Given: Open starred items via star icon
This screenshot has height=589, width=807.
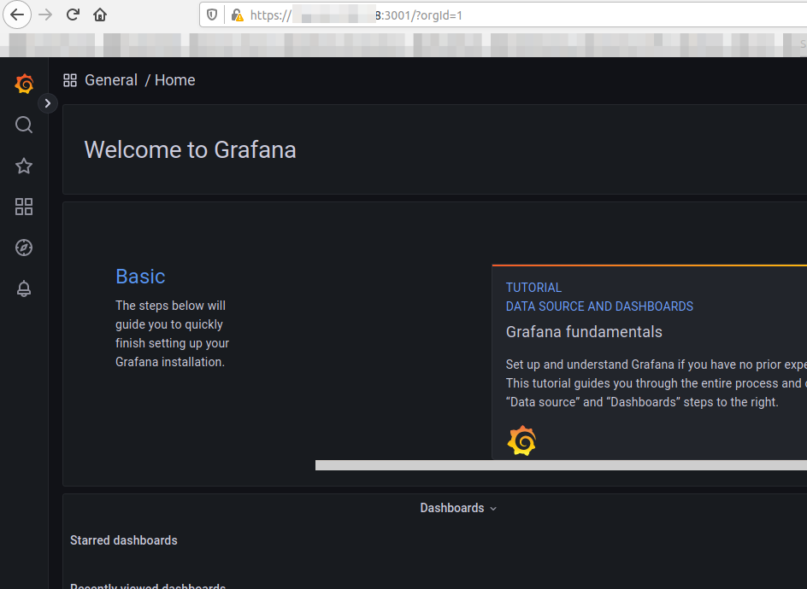Looking at the screenshot, I should [24, 166].
